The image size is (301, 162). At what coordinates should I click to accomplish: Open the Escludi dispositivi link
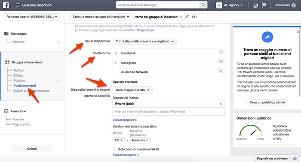click(x=125, y=120)
